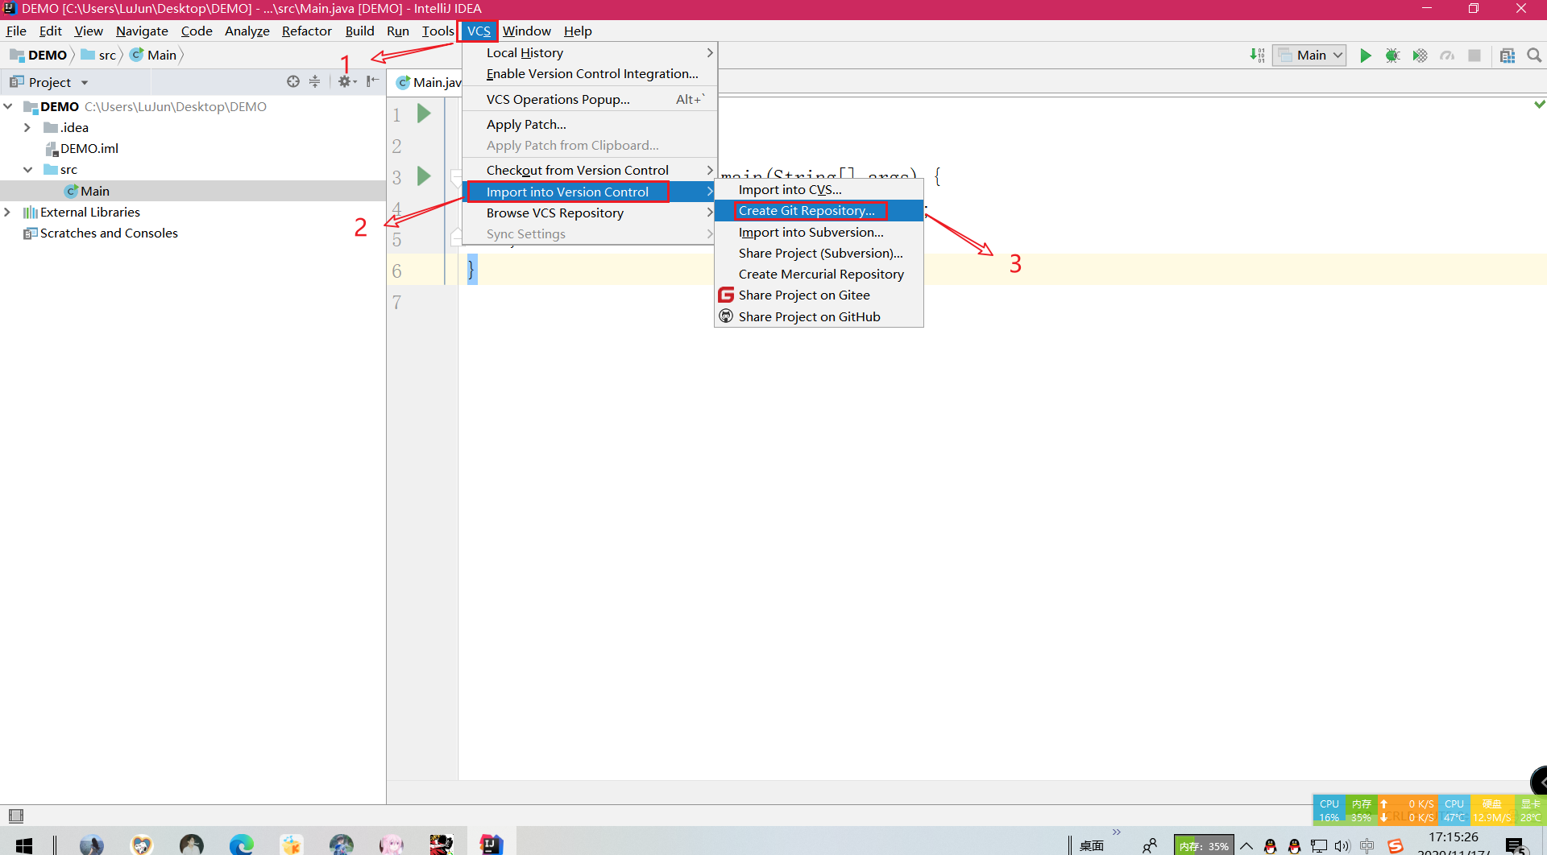Open Search Everywhere magnifier icon
Image resolution: width=1547 pixels, height=855 pixels.
pos(1534,56)
